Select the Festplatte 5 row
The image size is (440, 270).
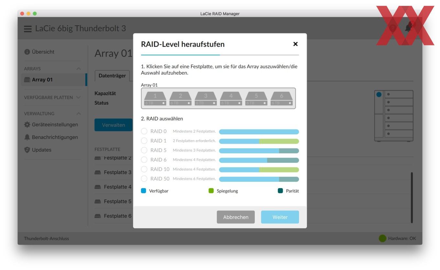coord(114,201)
